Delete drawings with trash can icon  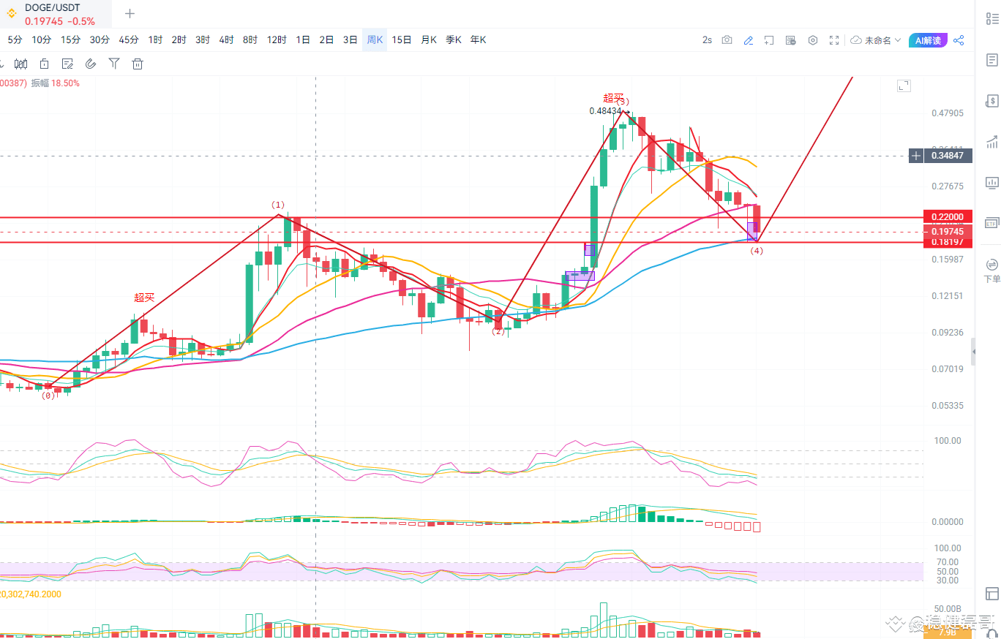[x=137, y=64]
